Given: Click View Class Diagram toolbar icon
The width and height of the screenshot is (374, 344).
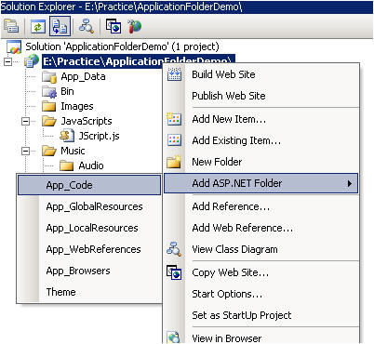Looking at the screenshot, I should click(x=86, y=26).
